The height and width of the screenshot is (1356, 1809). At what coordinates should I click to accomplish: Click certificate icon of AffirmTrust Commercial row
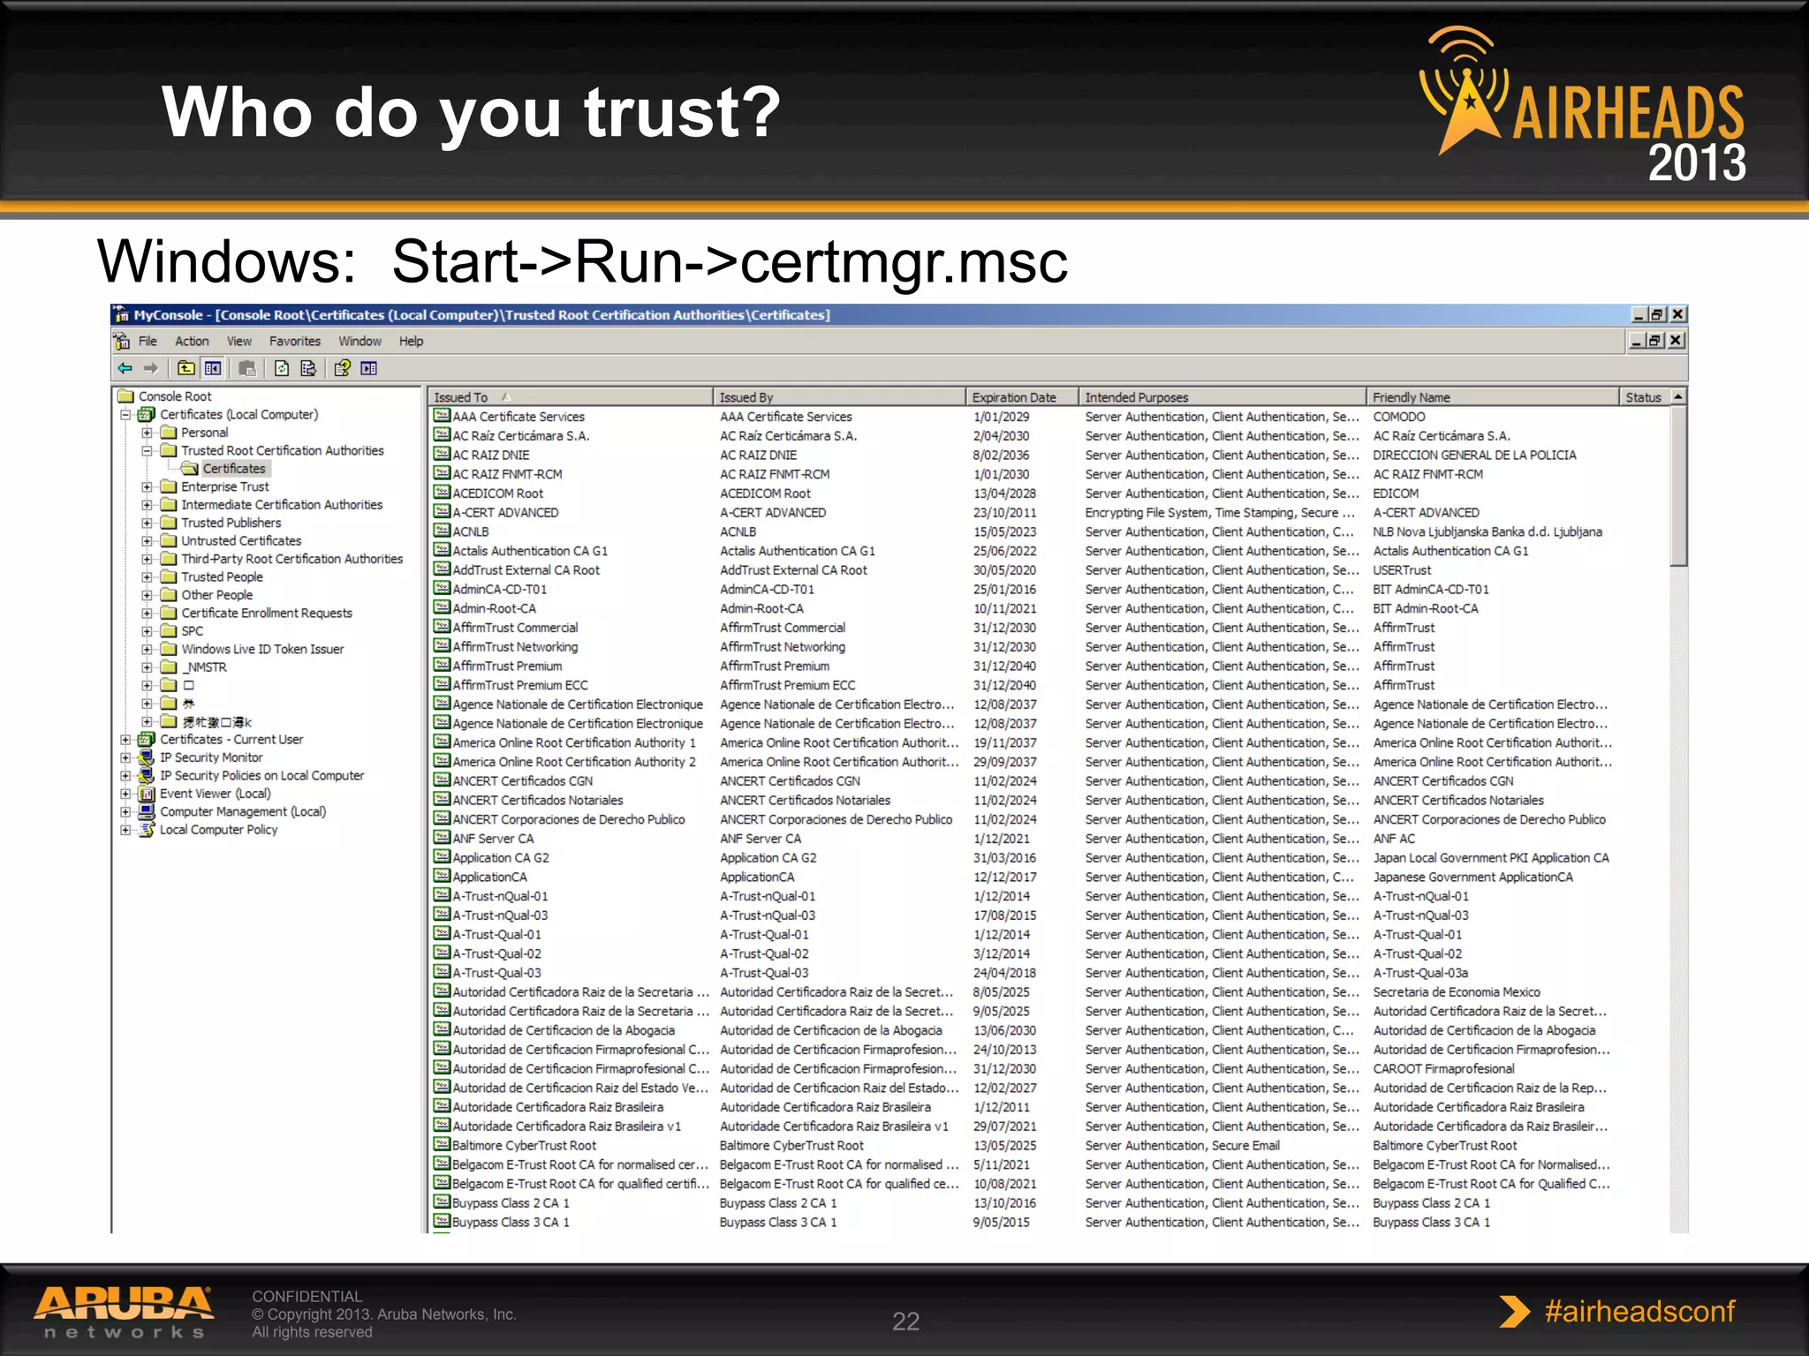click(x=442, y=627)
